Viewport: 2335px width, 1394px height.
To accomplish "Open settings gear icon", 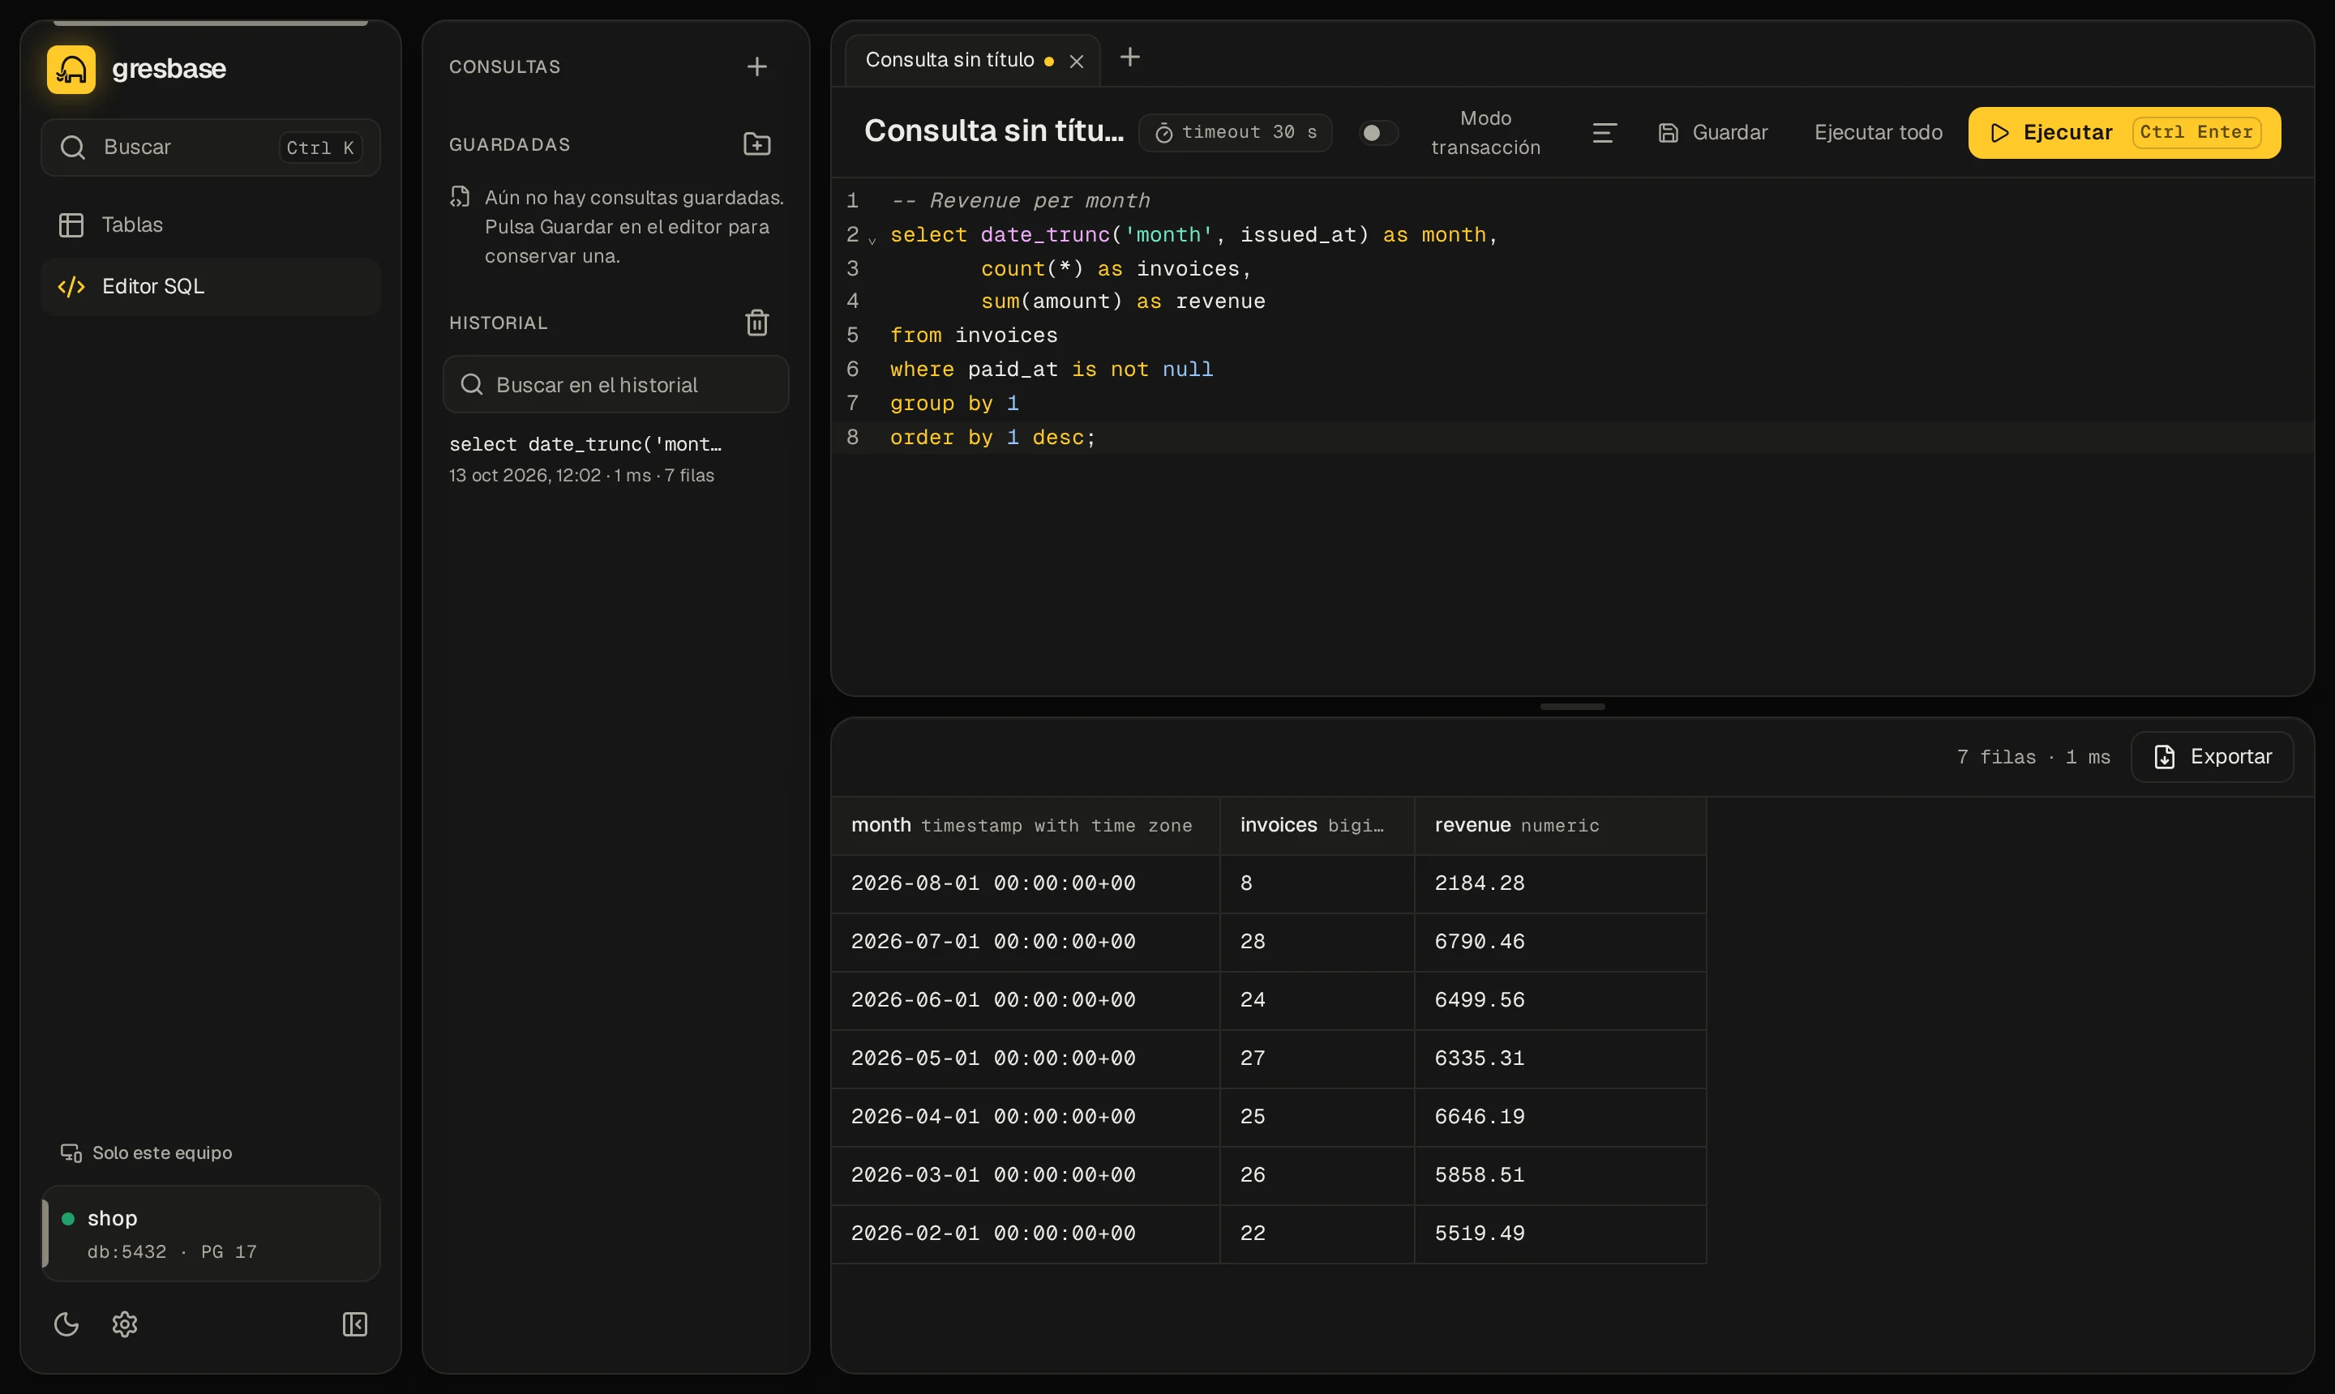I will (125, 1324).
